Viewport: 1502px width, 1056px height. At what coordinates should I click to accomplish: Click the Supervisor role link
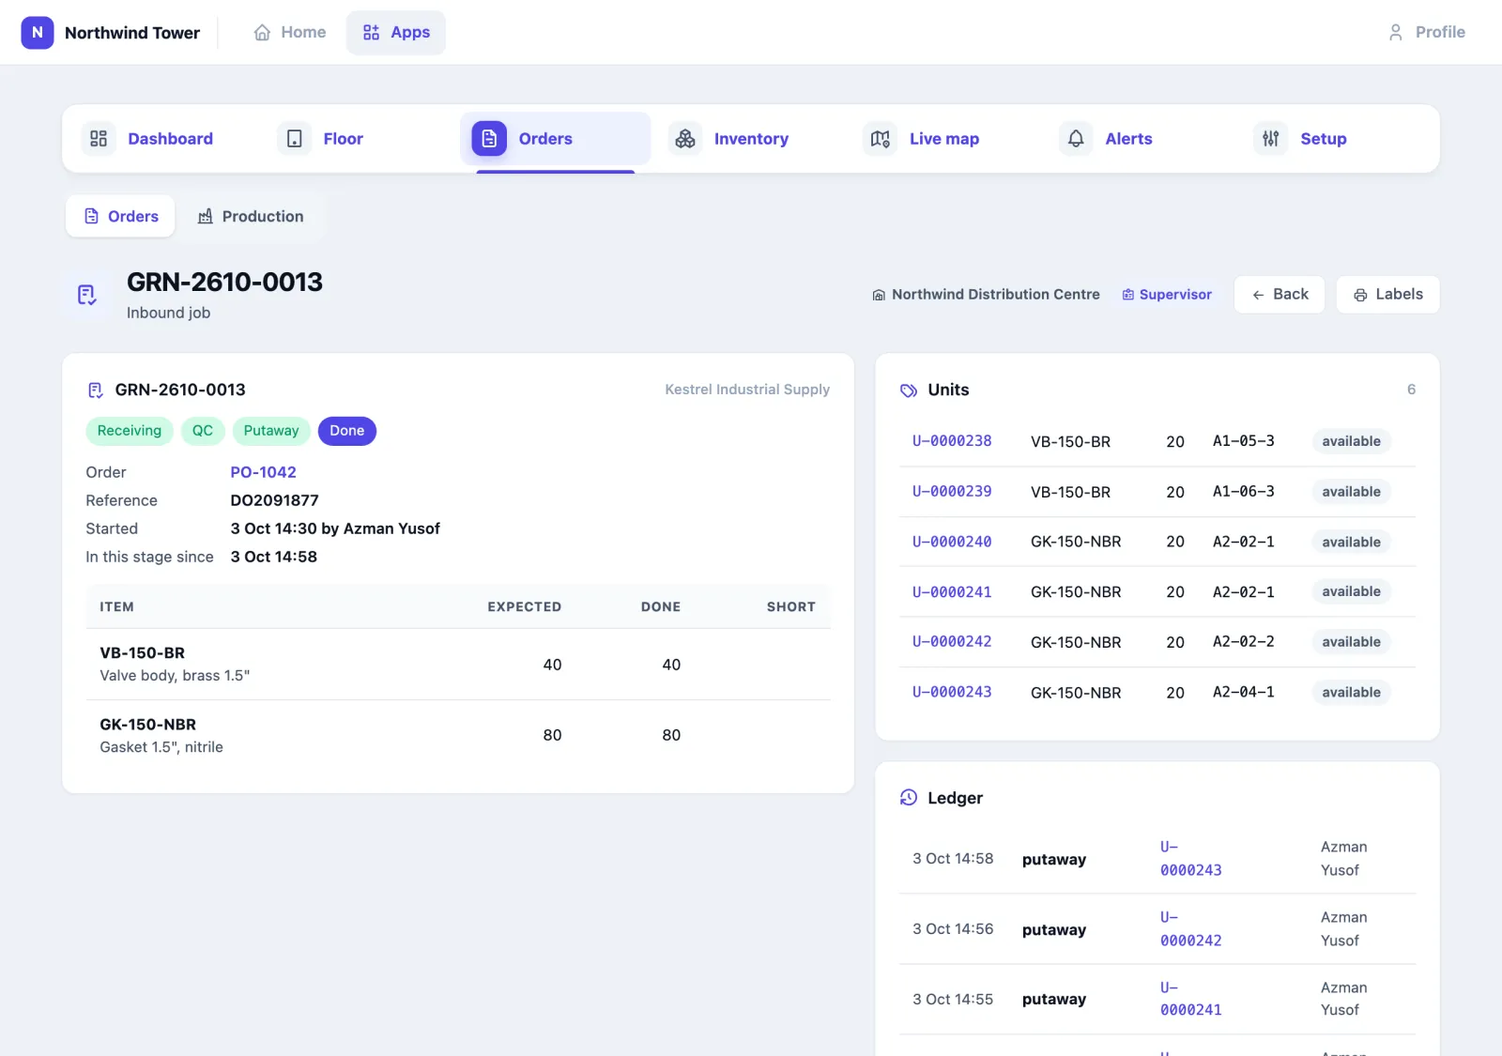[x=1167, y=295]
